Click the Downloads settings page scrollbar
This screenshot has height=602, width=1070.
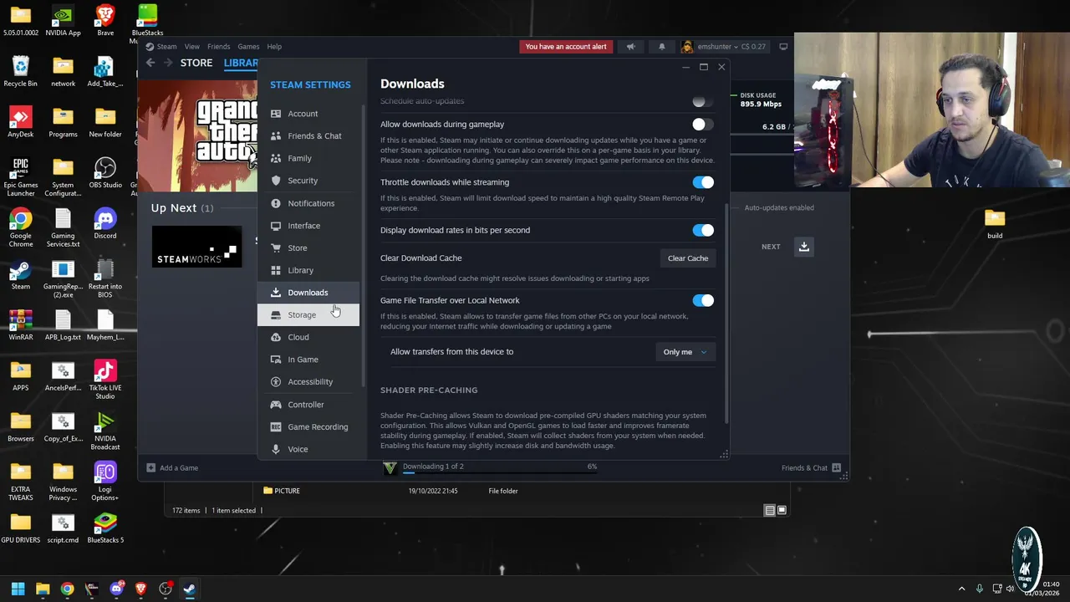(726, 314)
